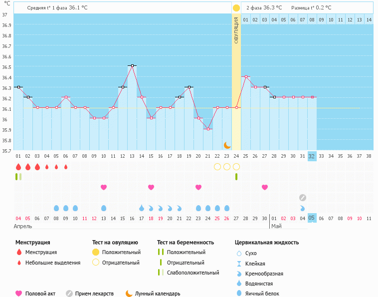This screenshot has width=378, height=297.
Task: Click the crescent moon icon on day 23
Action: pyautogui.click(x=227, y=145)
